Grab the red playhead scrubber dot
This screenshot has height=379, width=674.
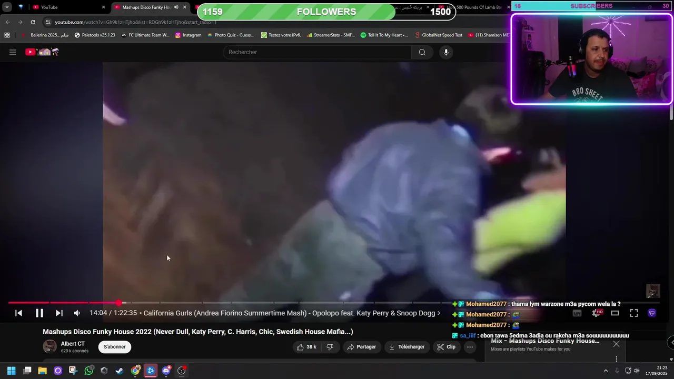click(x=119, y=303)
